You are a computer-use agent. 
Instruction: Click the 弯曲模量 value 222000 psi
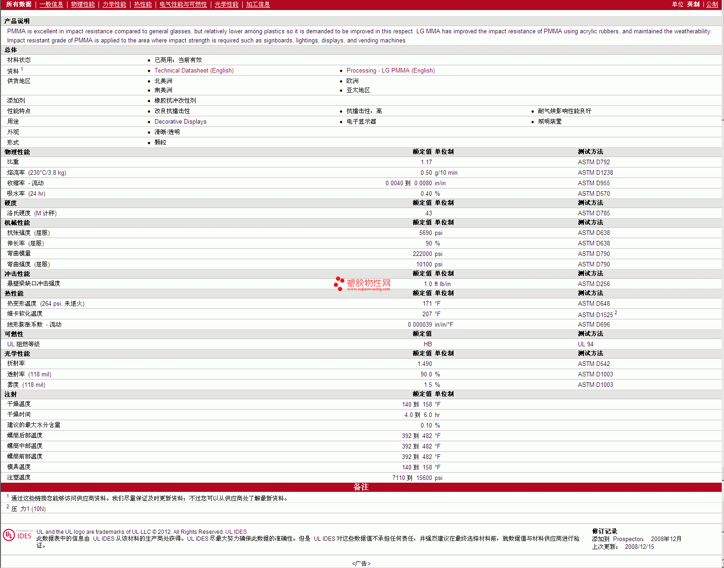click(427, 254)
